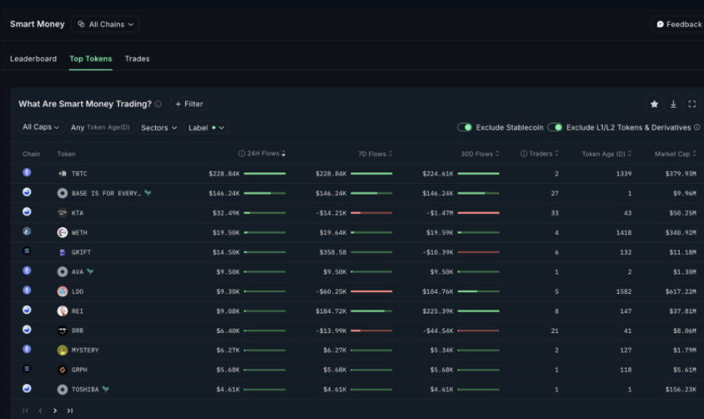Click the fullscreen expand icon

coord(691,104)
